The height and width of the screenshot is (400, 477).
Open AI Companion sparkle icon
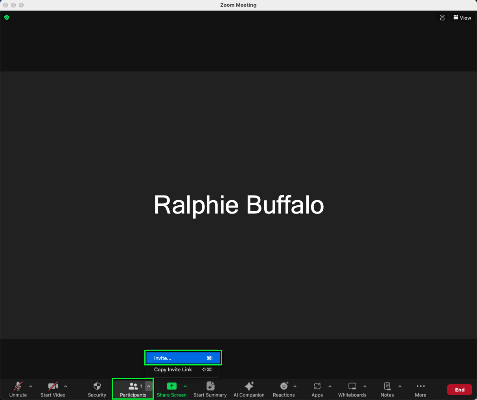pyautogui.click(x=249, y=386)
